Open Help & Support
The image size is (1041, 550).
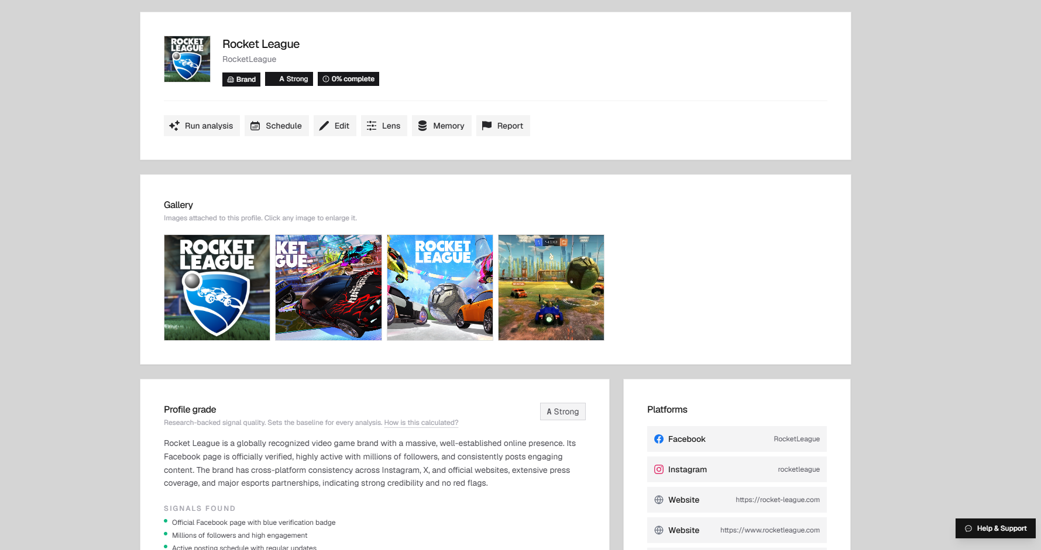pyautogui.click(x=995, y=528)
